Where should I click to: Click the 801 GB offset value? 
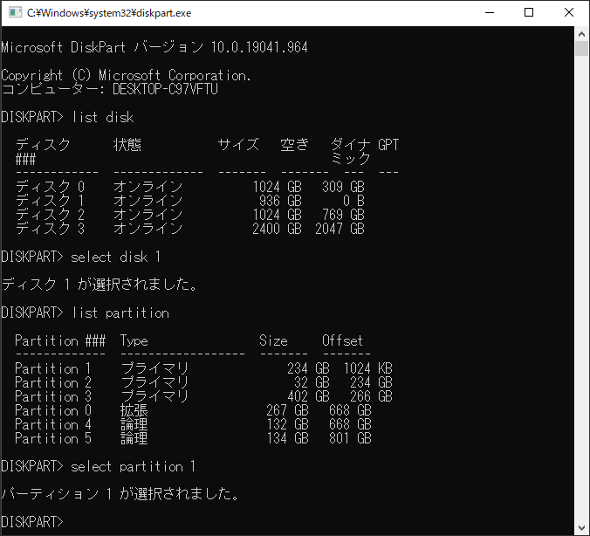(350, 438)
